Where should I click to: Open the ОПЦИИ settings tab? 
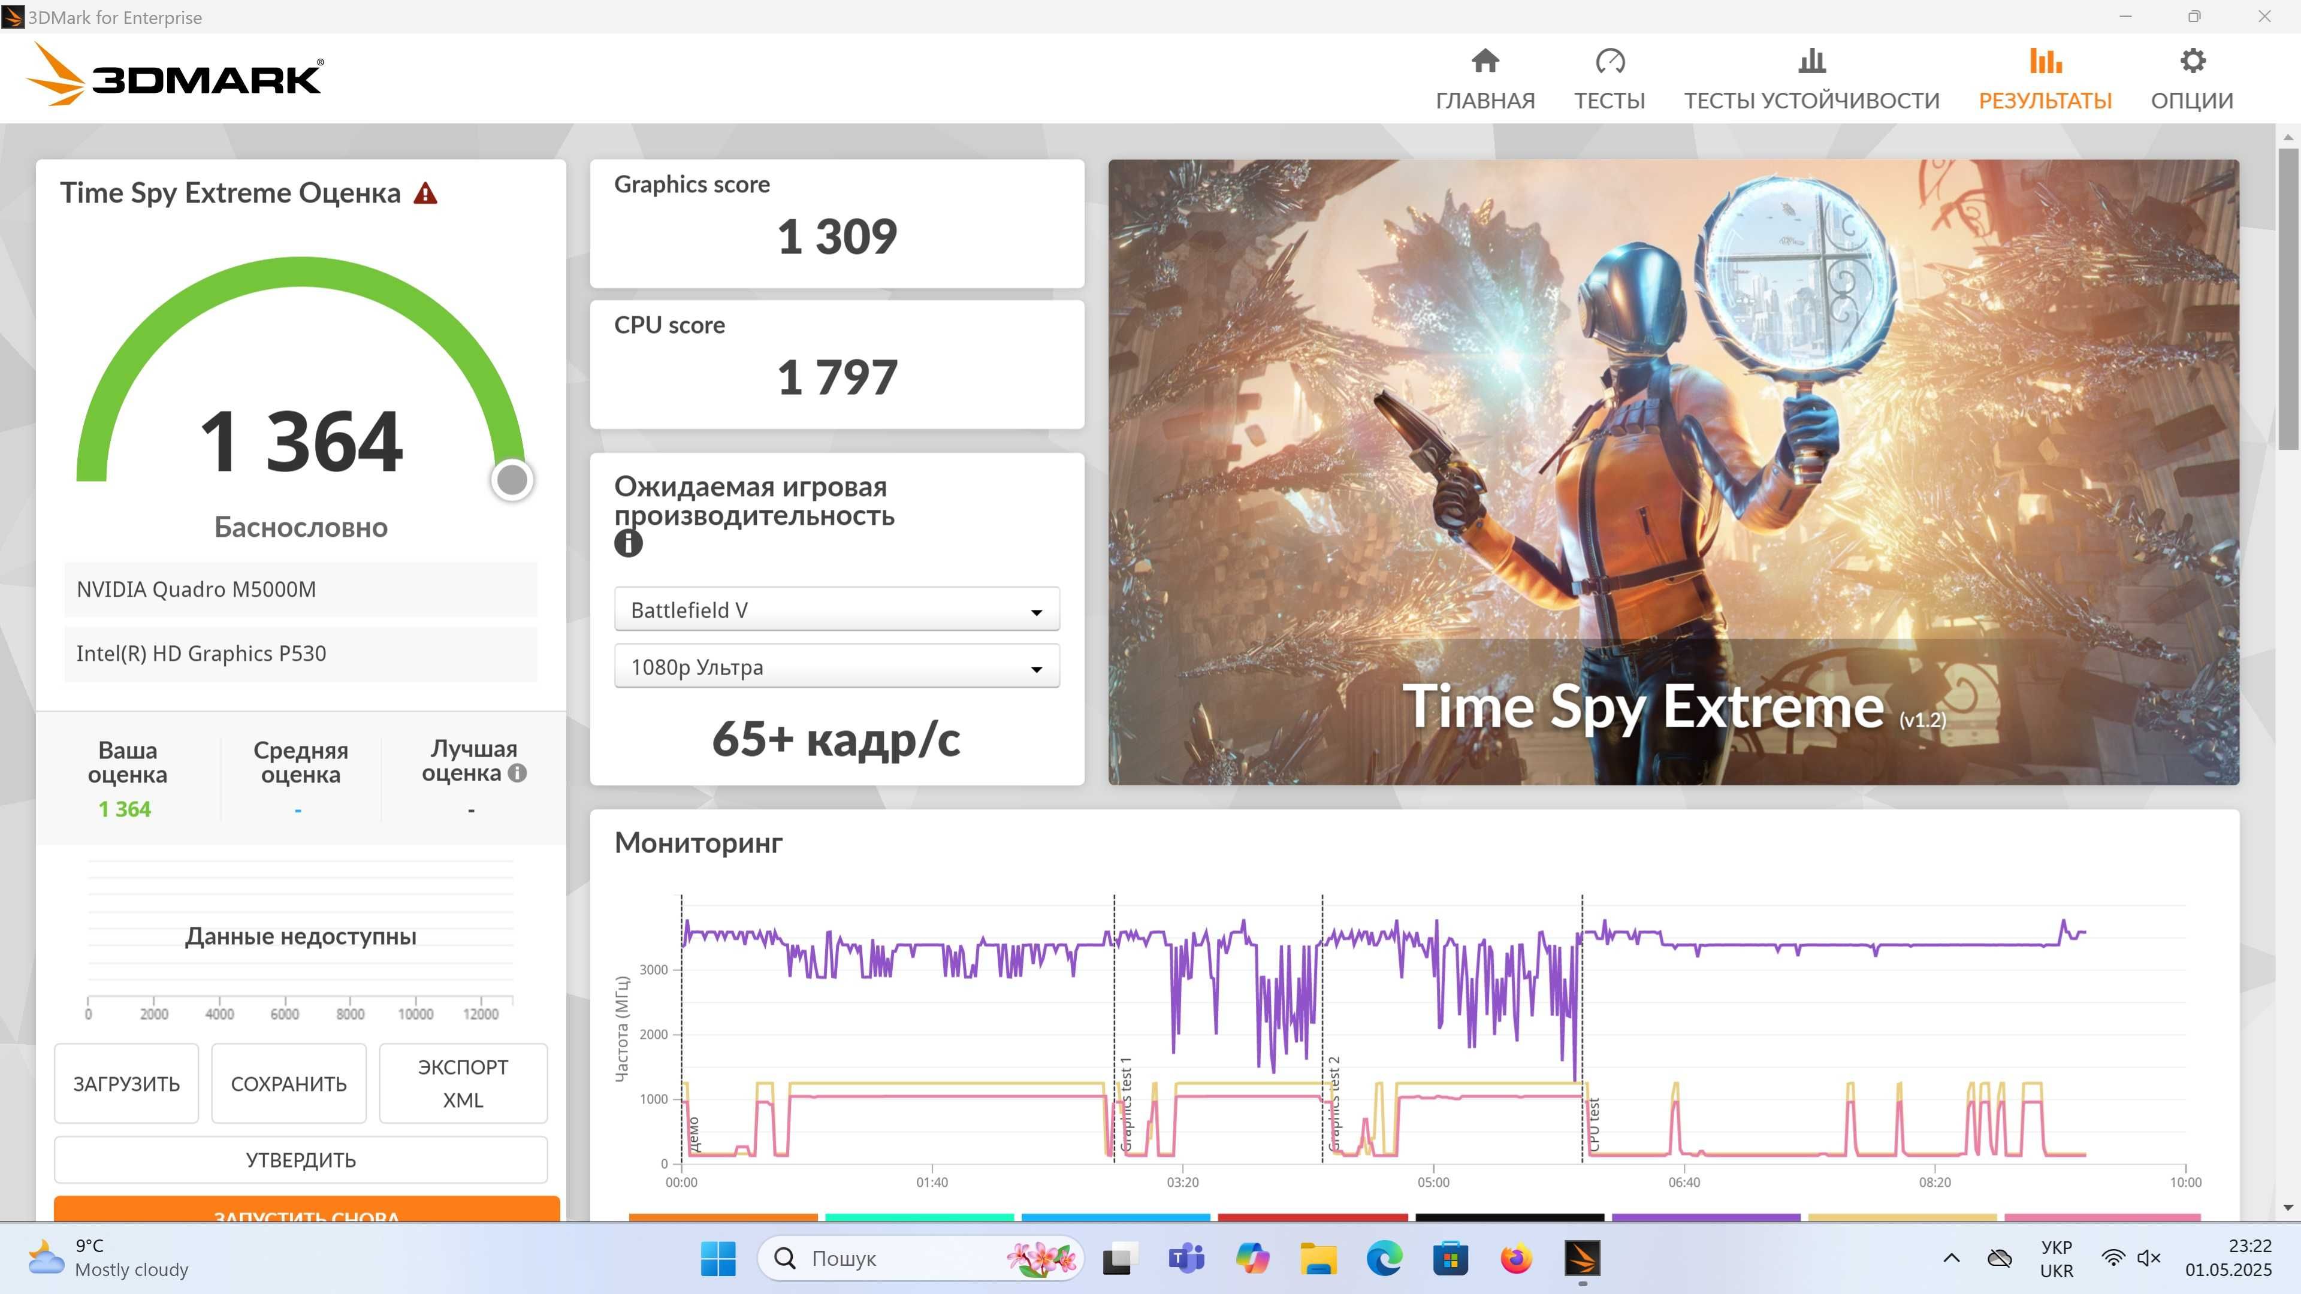coord(2191,80)
